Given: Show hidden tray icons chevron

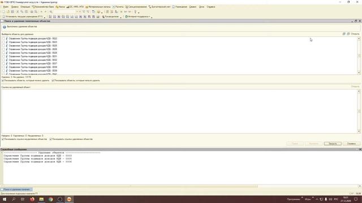Looking at the screenshot, I should click(317, 199).
